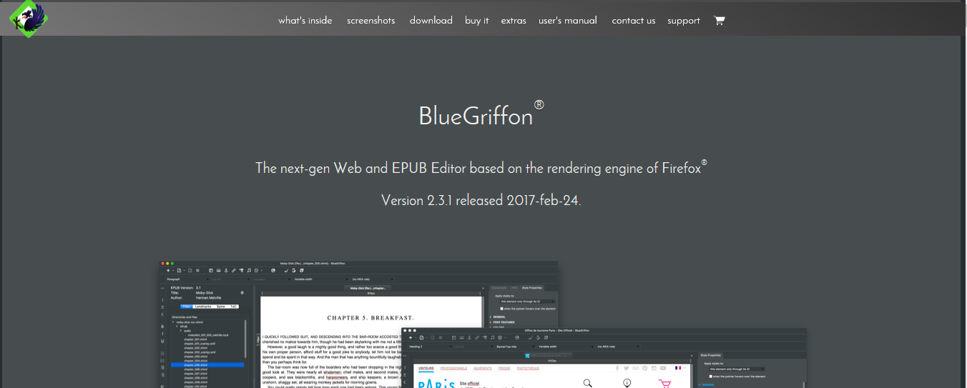Open the "what's inside" nav link
967x388 pixels.
(305, 20)
